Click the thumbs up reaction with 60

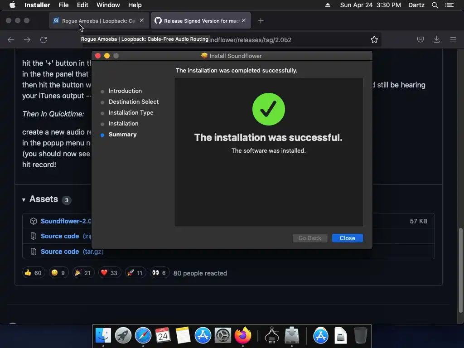[34, 273]
